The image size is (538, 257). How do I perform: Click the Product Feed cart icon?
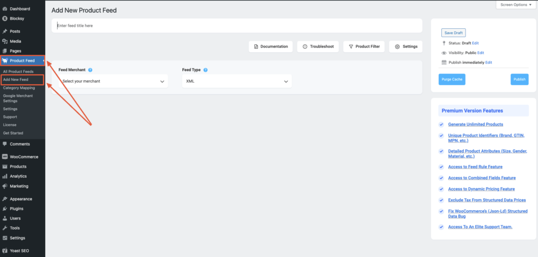point(5,61)
